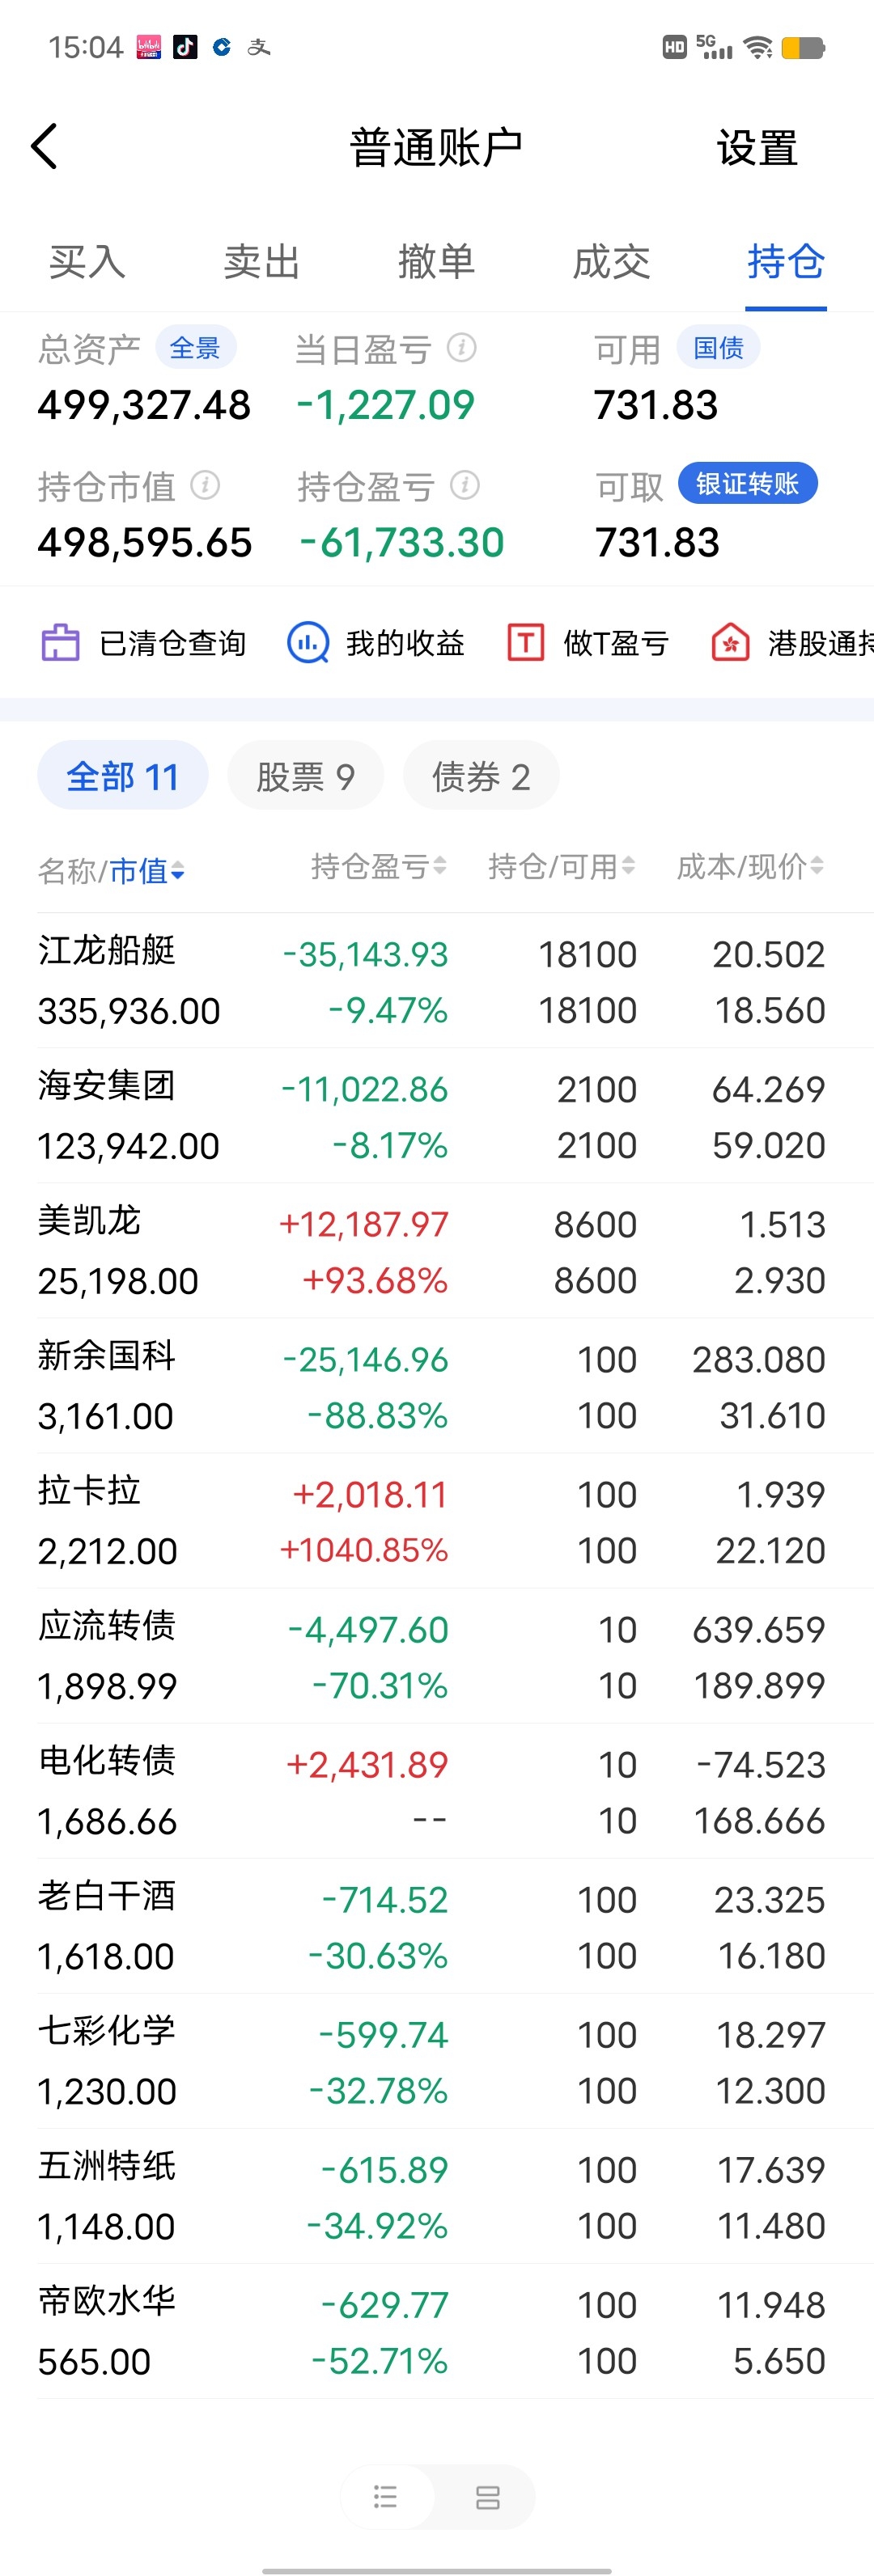Switch to the 撤单 tab
The image size is (874, 2576).
(436, 262)
